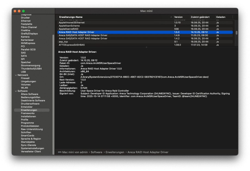The image size is (250, 171).
Task: Select the highlighted Erweiterungen sidebar item
Action: tap(32, 110)
